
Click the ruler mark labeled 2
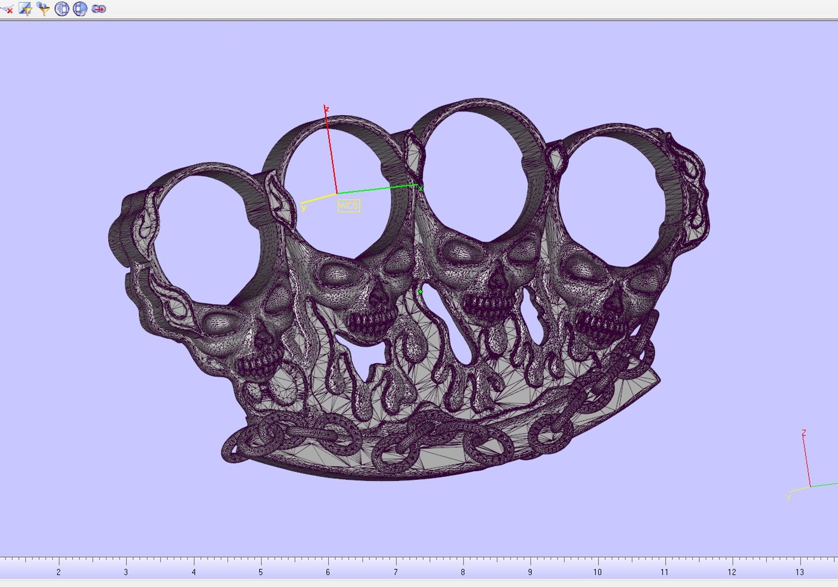click(x=59, y=572)
